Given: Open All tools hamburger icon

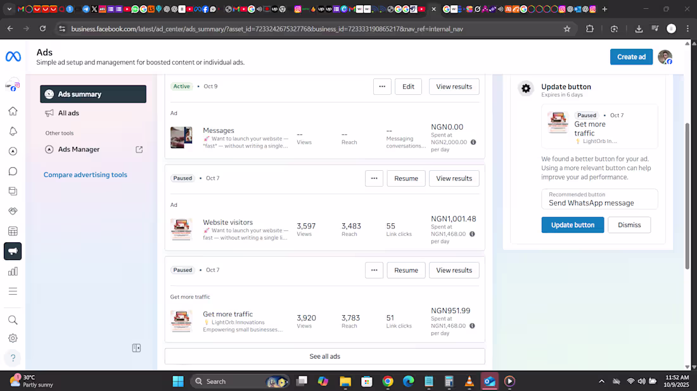Looking at the screenshot, I should coord(13,292).
